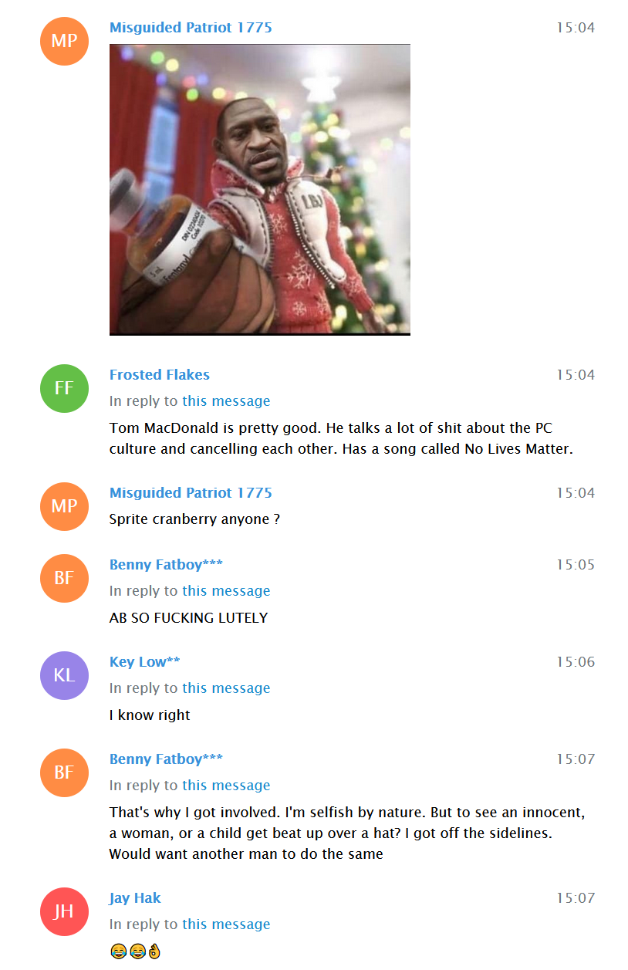Screen dimensions: 628x970
Task: Click the MP avatar beside Sprite cranberry message
Action: pyautogui.click(x=64, y=506)
